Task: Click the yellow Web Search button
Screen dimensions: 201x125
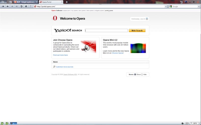Action: [137, 30]
